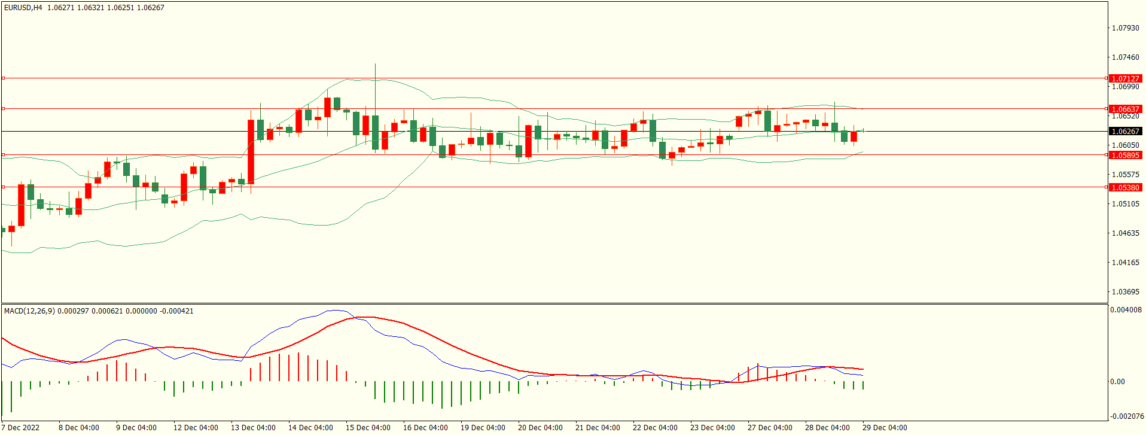The image size is (1146, 435).
Task: Click the EURUSD,H4 chart title text
Action: pyautogui.click(x=23, y=8)
